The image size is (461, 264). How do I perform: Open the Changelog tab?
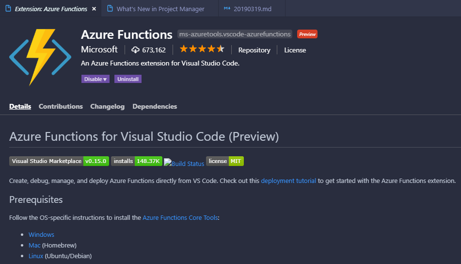pyautogui.click(x=107, y=106)
